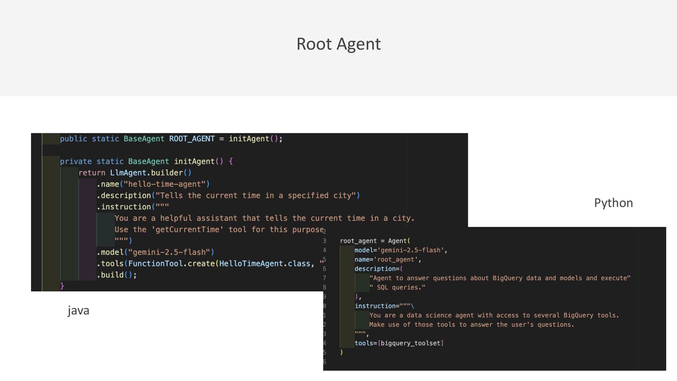Click 'root_agent = Agent(' in the Python code
677x381 pixels.
(x=375, y=241)
